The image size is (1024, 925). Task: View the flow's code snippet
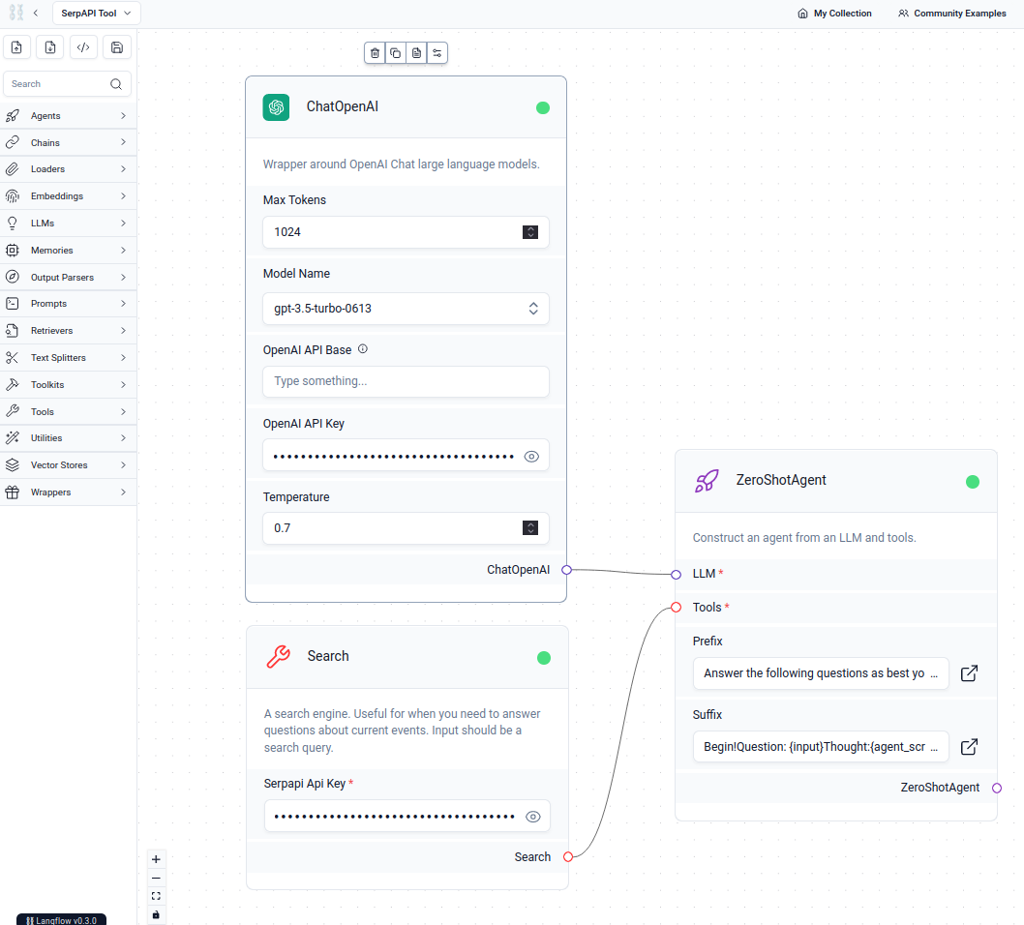(83, 47)
